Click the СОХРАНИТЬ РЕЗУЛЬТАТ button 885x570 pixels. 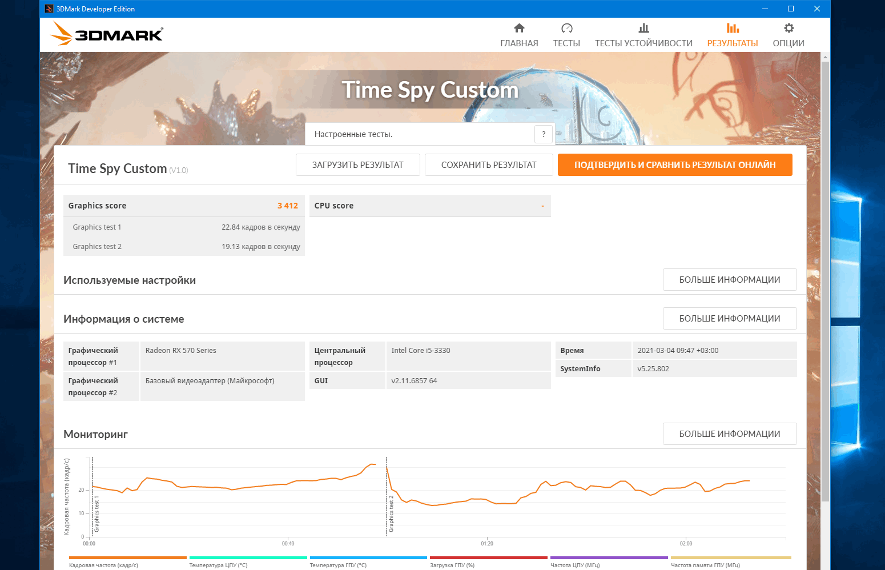(489, 164)
